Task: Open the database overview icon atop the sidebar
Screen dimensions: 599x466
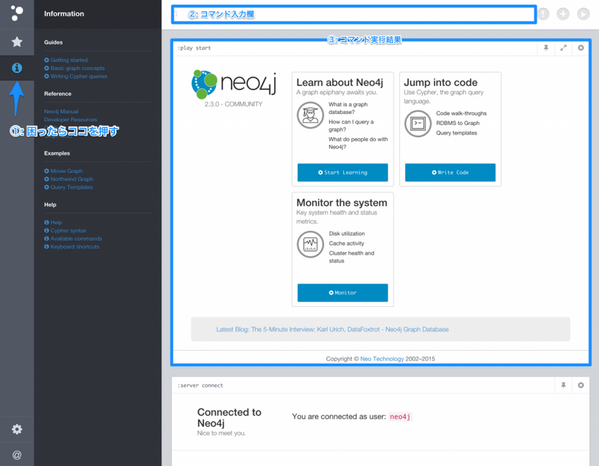Action: pyautogui.click(x=17, y=13)
